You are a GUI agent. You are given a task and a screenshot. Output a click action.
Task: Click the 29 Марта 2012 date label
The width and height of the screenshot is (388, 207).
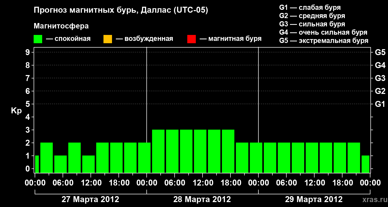pos(314,199)
